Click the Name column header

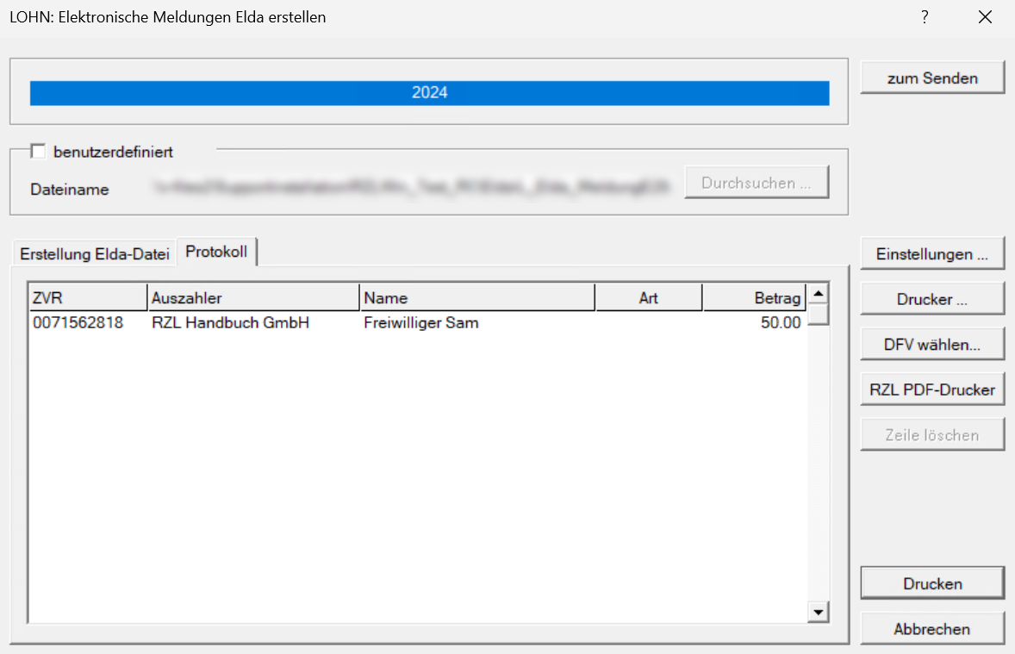(476, 297)
